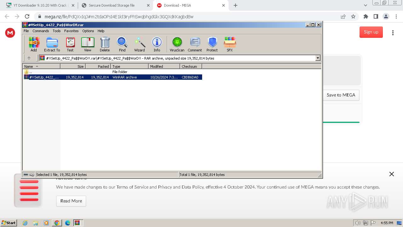
Task: Click the Sign up button on MEGA
Action: pyautogui.click(x=371, y=32)
